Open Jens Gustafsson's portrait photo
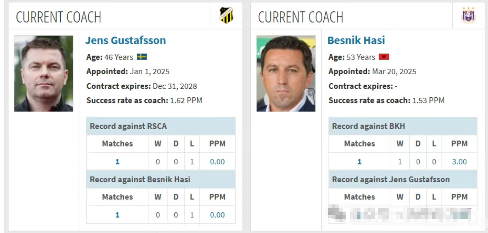Image resolution: width=488 pixels, height=233 pixels. pyautogui.click(x=44, y=74)
